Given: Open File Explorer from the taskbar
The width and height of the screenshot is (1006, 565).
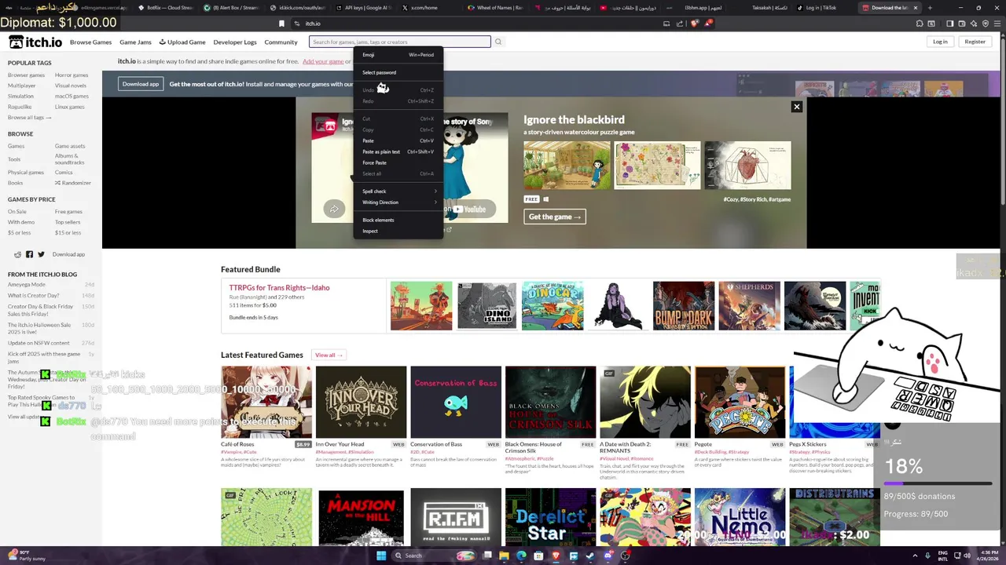Looking at the screenshot, I should (504, 556).
